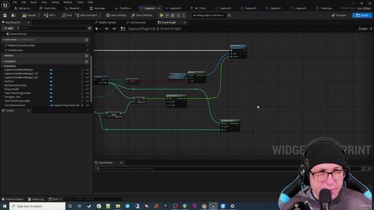374x210 pixels.
Task: Open the Window menu
Action: pyautogui.click(x=68, y=2)
